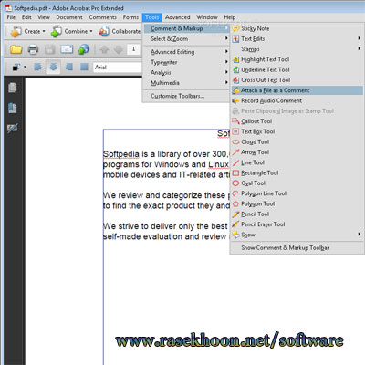Select the Cloud Tool icon
Viewport: 365px width, 365px height.
point(235,142)
